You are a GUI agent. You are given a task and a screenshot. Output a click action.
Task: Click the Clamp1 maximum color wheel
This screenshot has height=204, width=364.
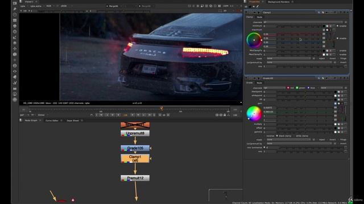(x=254, y=40)
